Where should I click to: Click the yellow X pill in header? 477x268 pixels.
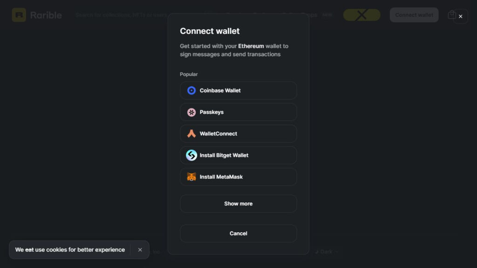click(x=361, y=15)
